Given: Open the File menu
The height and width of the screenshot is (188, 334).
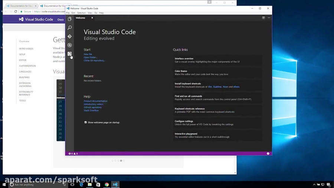Looking at the screenshot, I should click(x=68, y=13).
